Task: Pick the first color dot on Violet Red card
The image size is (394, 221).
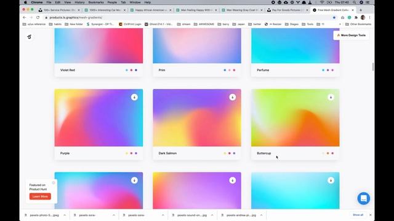Action: [x=127, y=70]
